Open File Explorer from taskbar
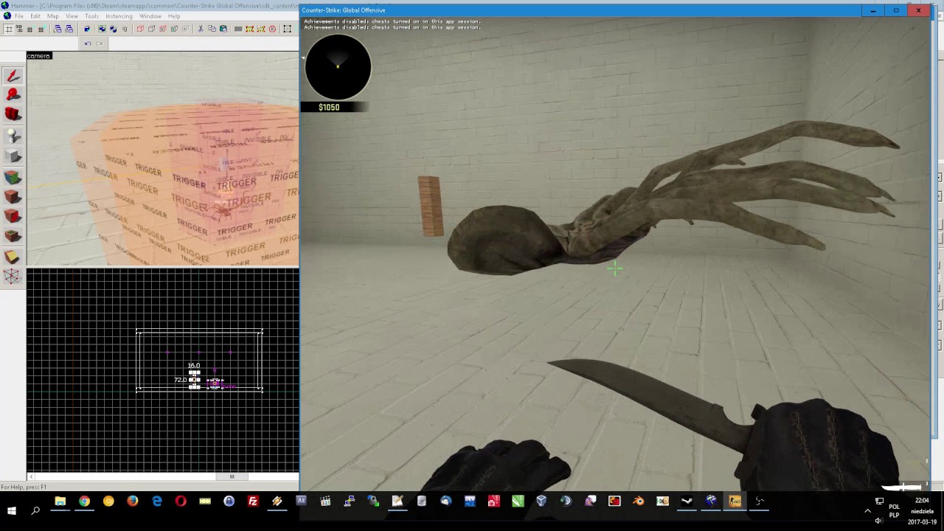Screen dimensions: 944x531 [60, 502]
